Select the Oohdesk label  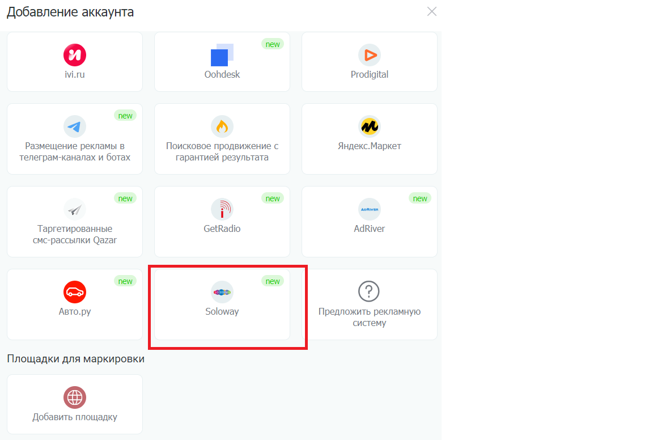pos(222,75)
